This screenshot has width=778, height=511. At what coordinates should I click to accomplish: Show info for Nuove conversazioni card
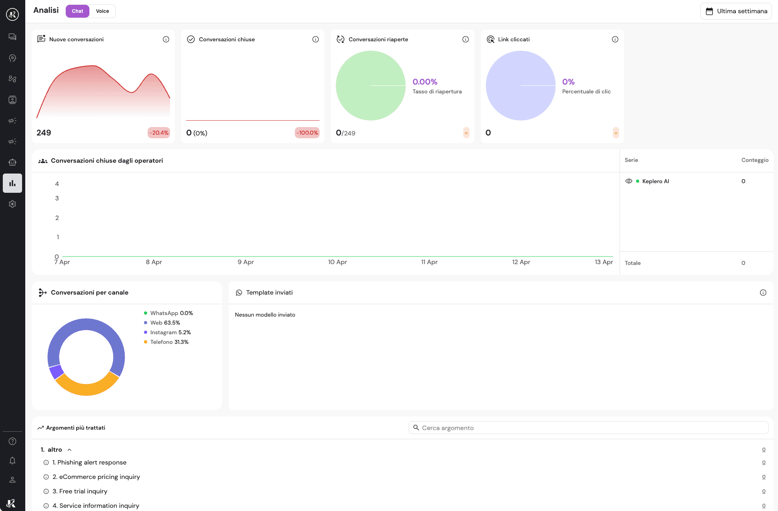(x=166, y=39)
